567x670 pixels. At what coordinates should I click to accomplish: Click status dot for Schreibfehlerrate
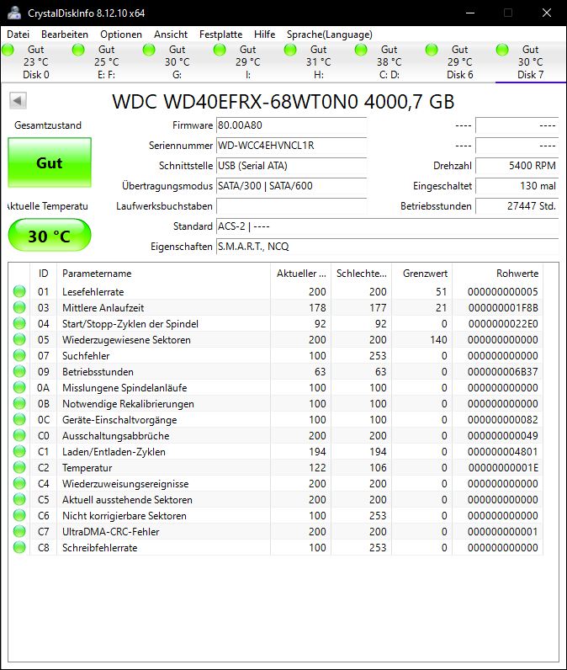pyautogui.click(x=19, y=547)
